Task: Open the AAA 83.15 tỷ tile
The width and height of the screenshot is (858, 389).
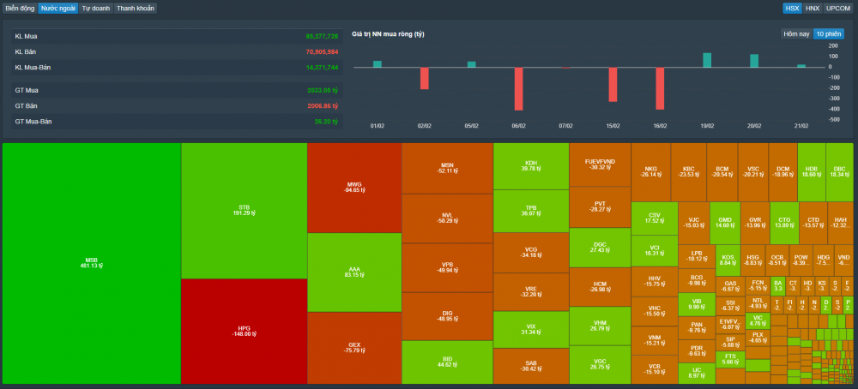Action: click(x=354, y=272)
